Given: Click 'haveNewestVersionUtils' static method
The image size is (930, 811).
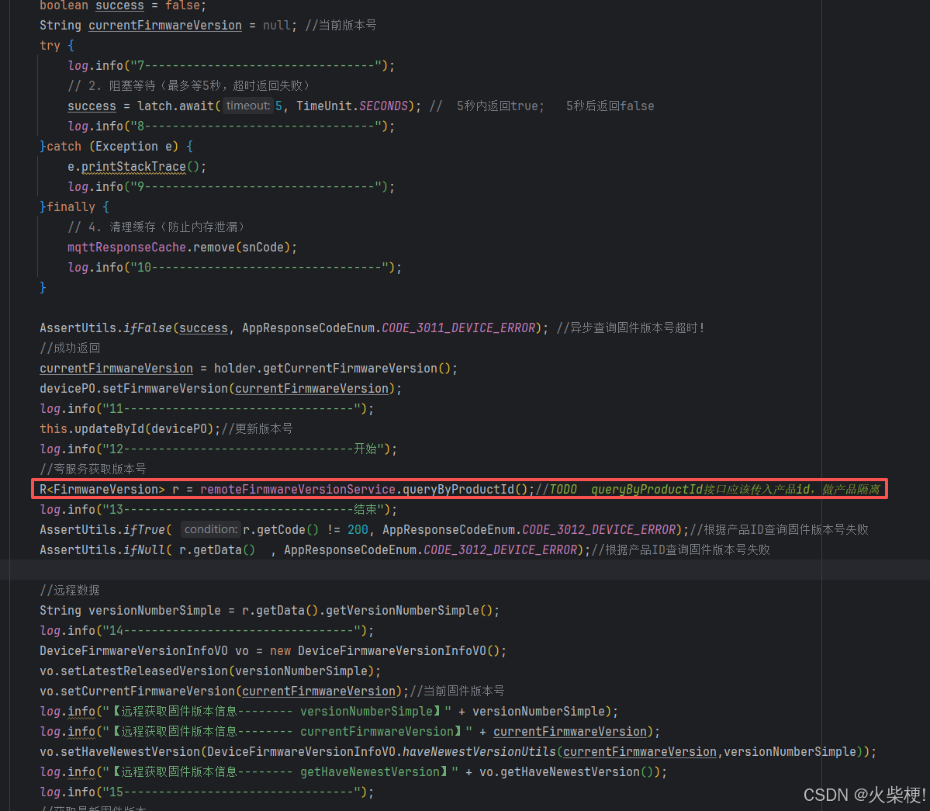Looking at the screenshot, I should (x=479, y=752).
